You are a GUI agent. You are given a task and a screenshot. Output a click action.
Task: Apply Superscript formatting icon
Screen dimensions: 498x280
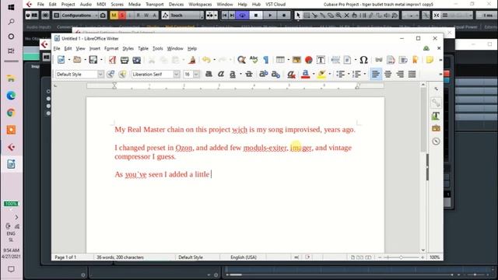pyautogui.click(x=263, y=75)
